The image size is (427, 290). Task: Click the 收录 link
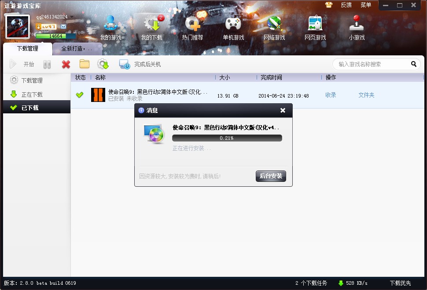pos(331,95)
